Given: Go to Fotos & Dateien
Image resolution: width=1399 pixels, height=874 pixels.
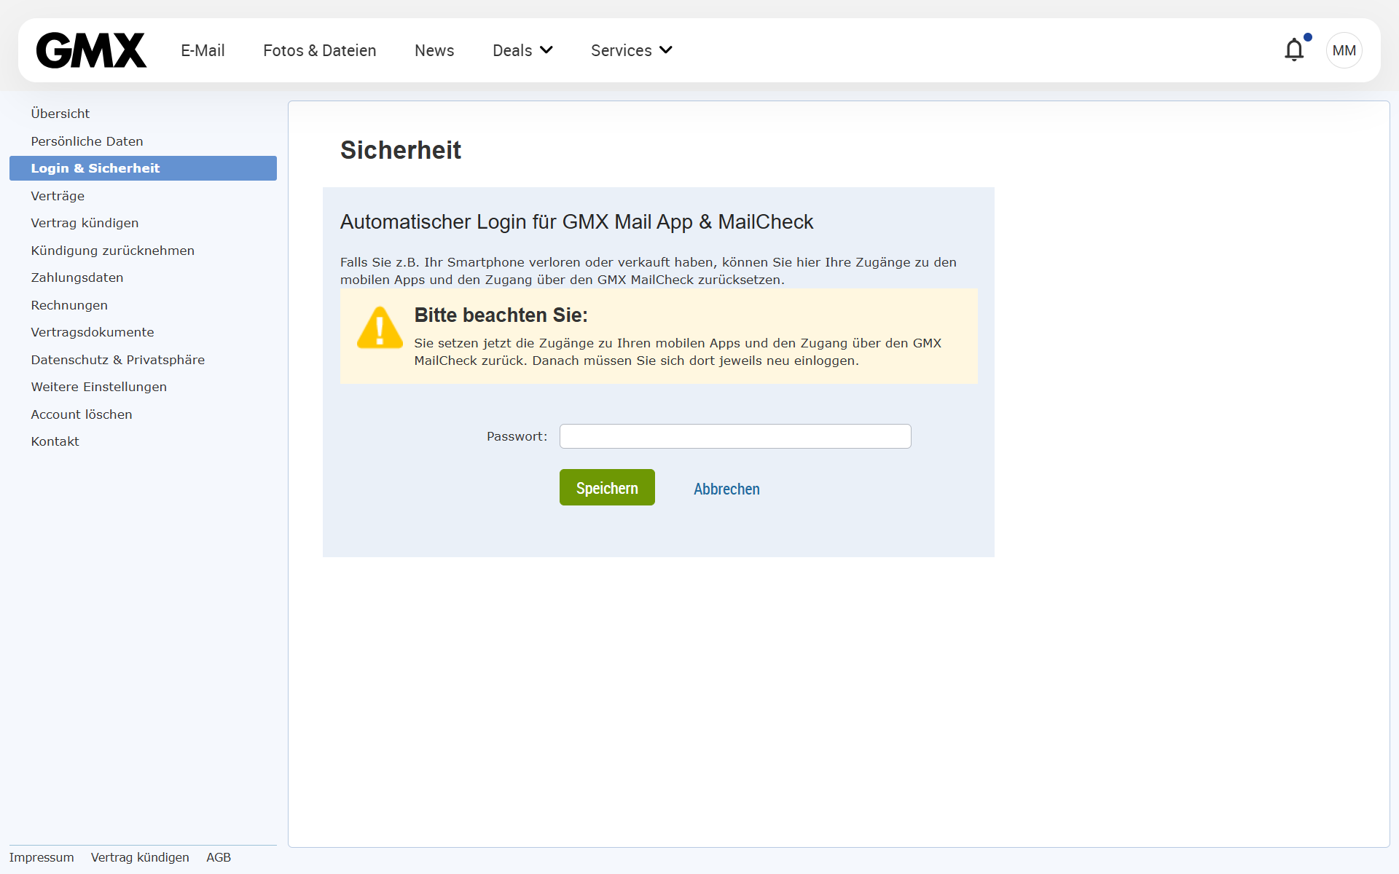Looking at the screenshot, I should tap(319, 50).
